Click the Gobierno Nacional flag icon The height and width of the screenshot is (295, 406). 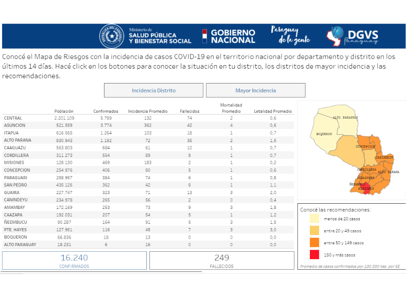pos(204,37)
